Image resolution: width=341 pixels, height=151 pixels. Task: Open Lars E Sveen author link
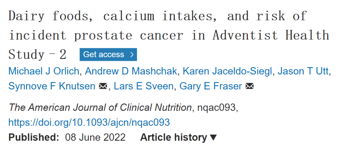[144, 86]
